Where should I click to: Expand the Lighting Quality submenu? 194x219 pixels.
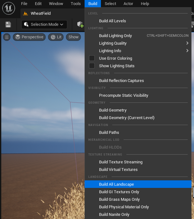click(x=138, y=43)
